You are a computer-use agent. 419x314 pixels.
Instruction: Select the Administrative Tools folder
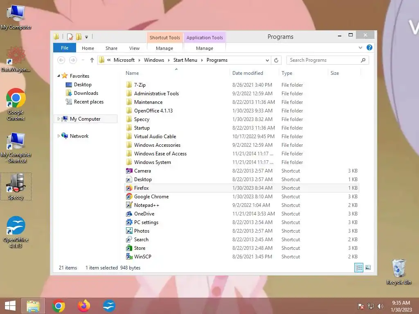[x=156, y=94]
